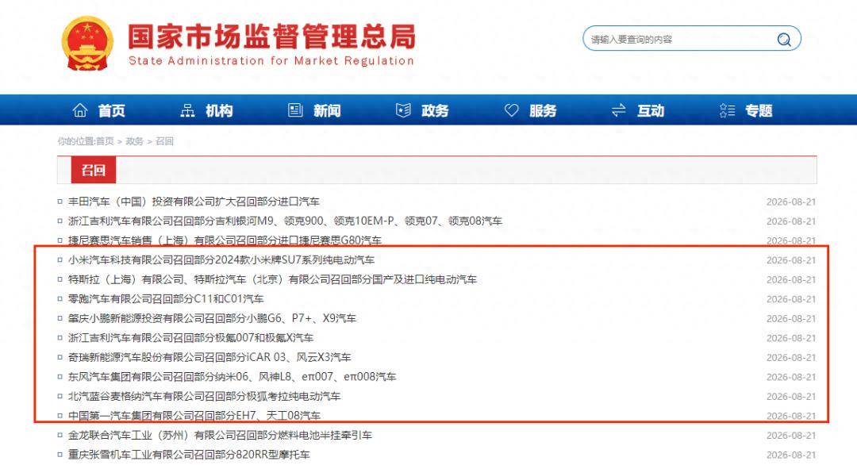Open the 新闻 navigation menu item
This screenshot has height=465, width=857.
point(327,111)
